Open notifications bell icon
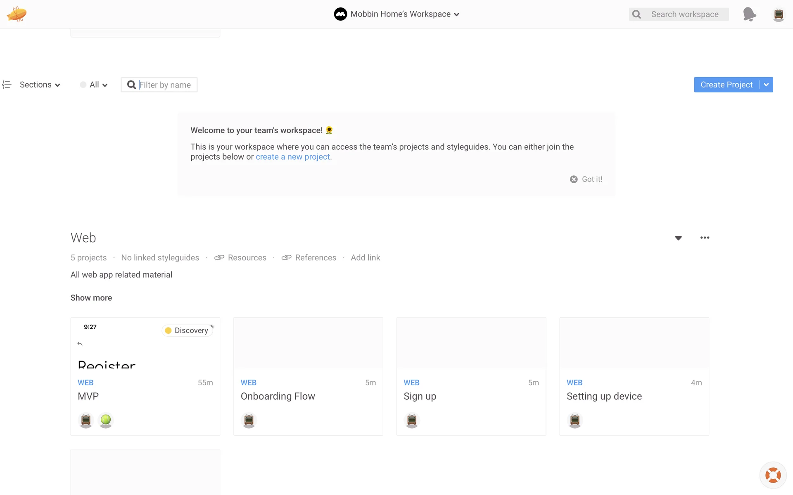Viewport: 793px width, 495px height. [749, 14]
